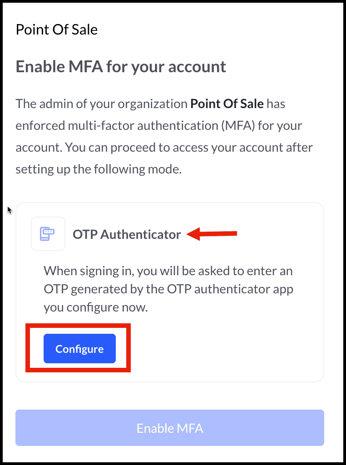This screenshot has width=346, height=465.
Task: Click the word 'Configure' inside the blue button
Action: click(79, 349)
